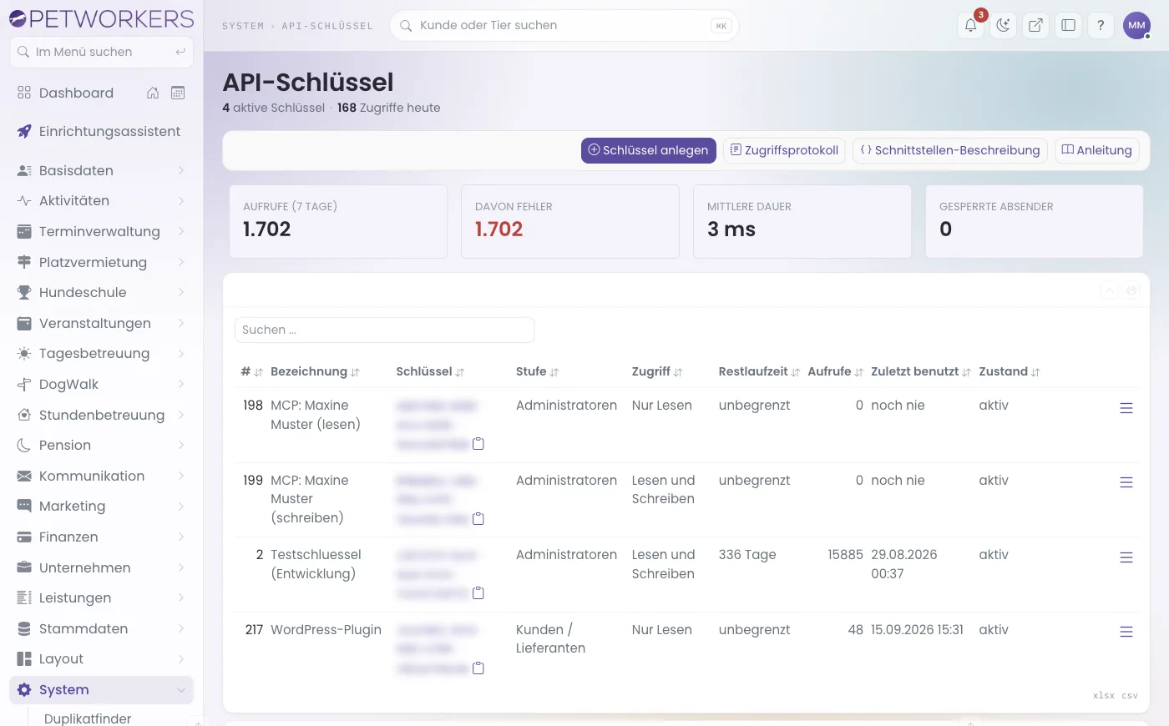Click the print icon above the table
Viewport: 1169px width, 726px height.
click(1131, 290)
